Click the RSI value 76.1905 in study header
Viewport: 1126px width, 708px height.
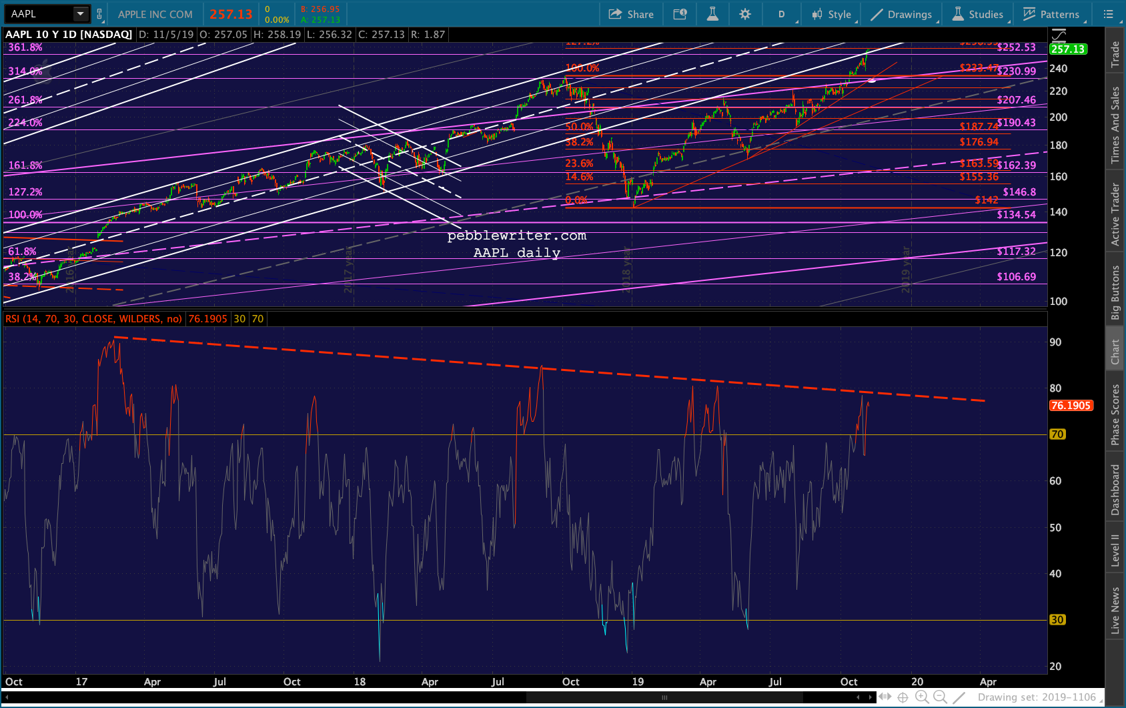click(x=207, y=319)
